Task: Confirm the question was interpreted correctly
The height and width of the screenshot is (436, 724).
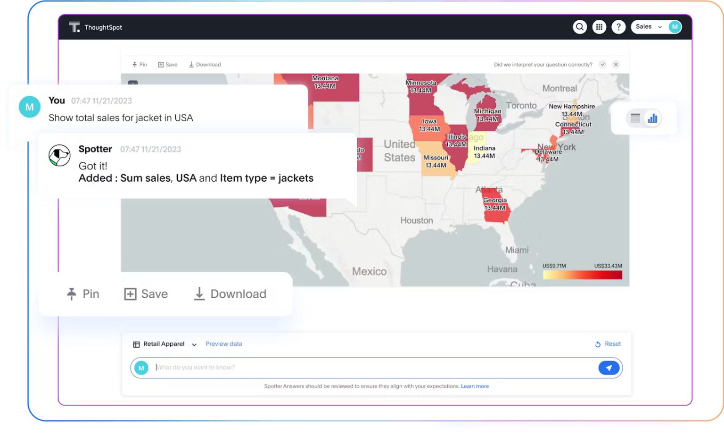Action: (602, 64)
